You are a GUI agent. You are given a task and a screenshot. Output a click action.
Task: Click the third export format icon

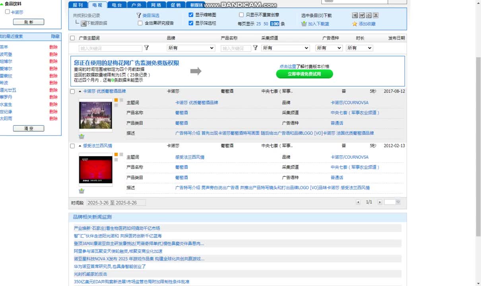369,15
